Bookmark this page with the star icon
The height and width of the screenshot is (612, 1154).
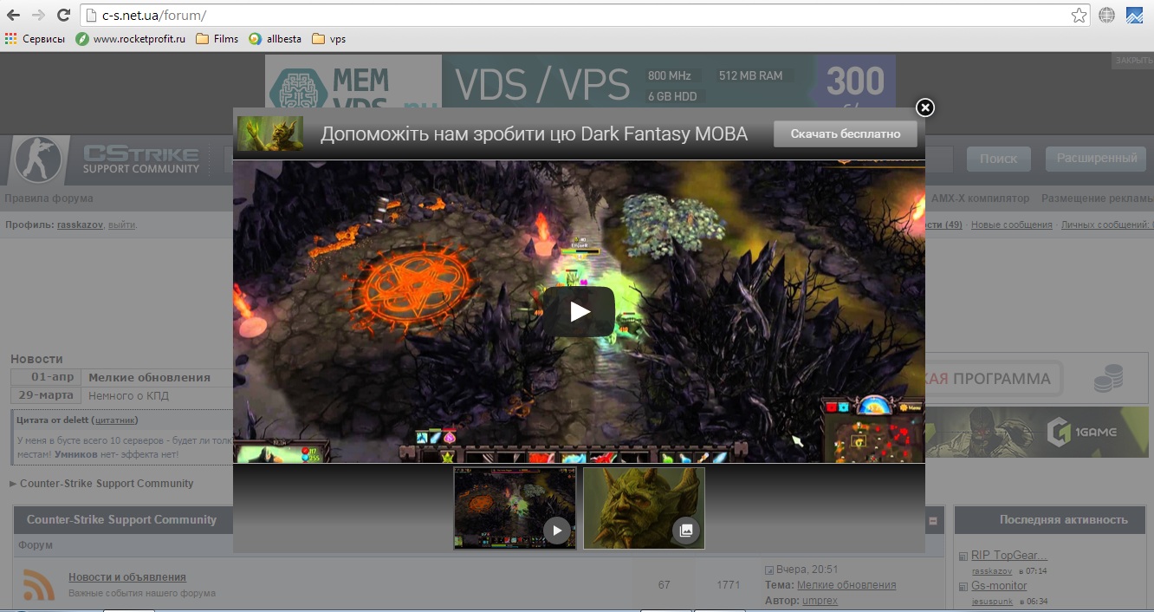[x=1079, y=16]
